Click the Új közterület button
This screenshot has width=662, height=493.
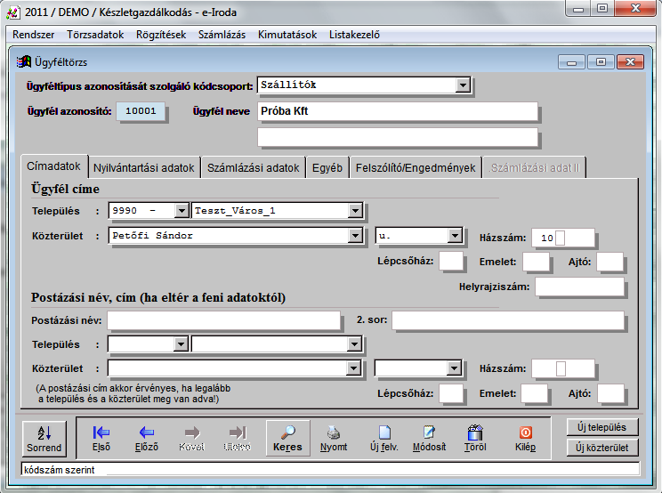pyautogui.click(x=601, y=448)
